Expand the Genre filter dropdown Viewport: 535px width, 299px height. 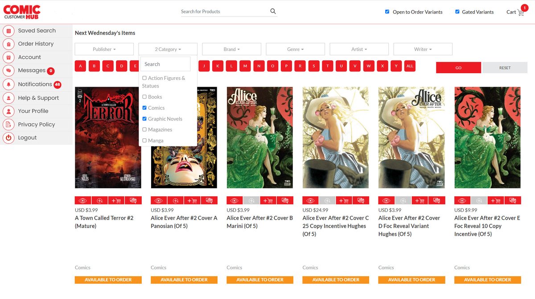(295, 49)
